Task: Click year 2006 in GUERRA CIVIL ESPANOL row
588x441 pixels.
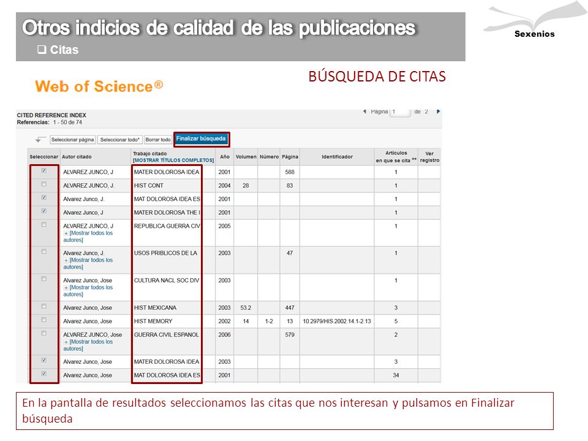Action: tap(224, 335)
